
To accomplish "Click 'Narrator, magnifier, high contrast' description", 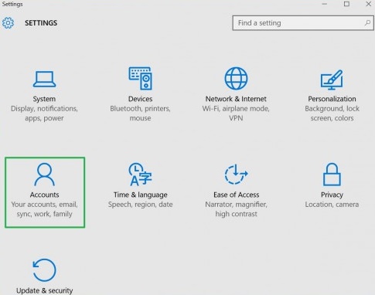I will pos(237,209).
